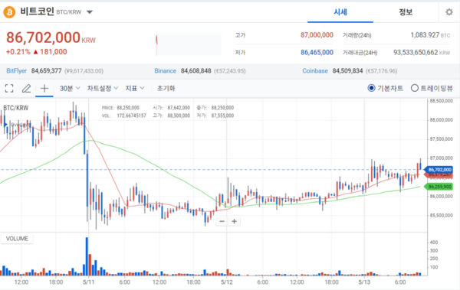Viewport: 460px width, 290px height.
Task: Reset chart with 초기화 button
Action: click(x=166, y=88)
